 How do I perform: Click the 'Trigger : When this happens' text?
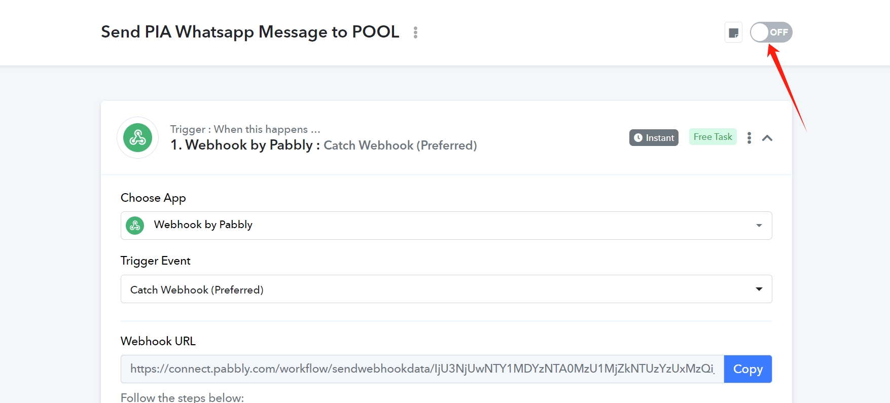click(x=245, y=129)
